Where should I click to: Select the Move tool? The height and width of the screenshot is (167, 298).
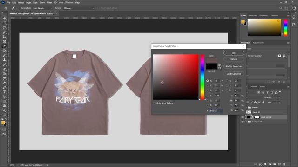point(4,19)
